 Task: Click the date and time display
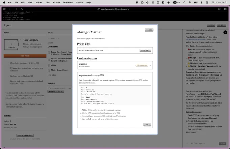click(x=219, y=2)
